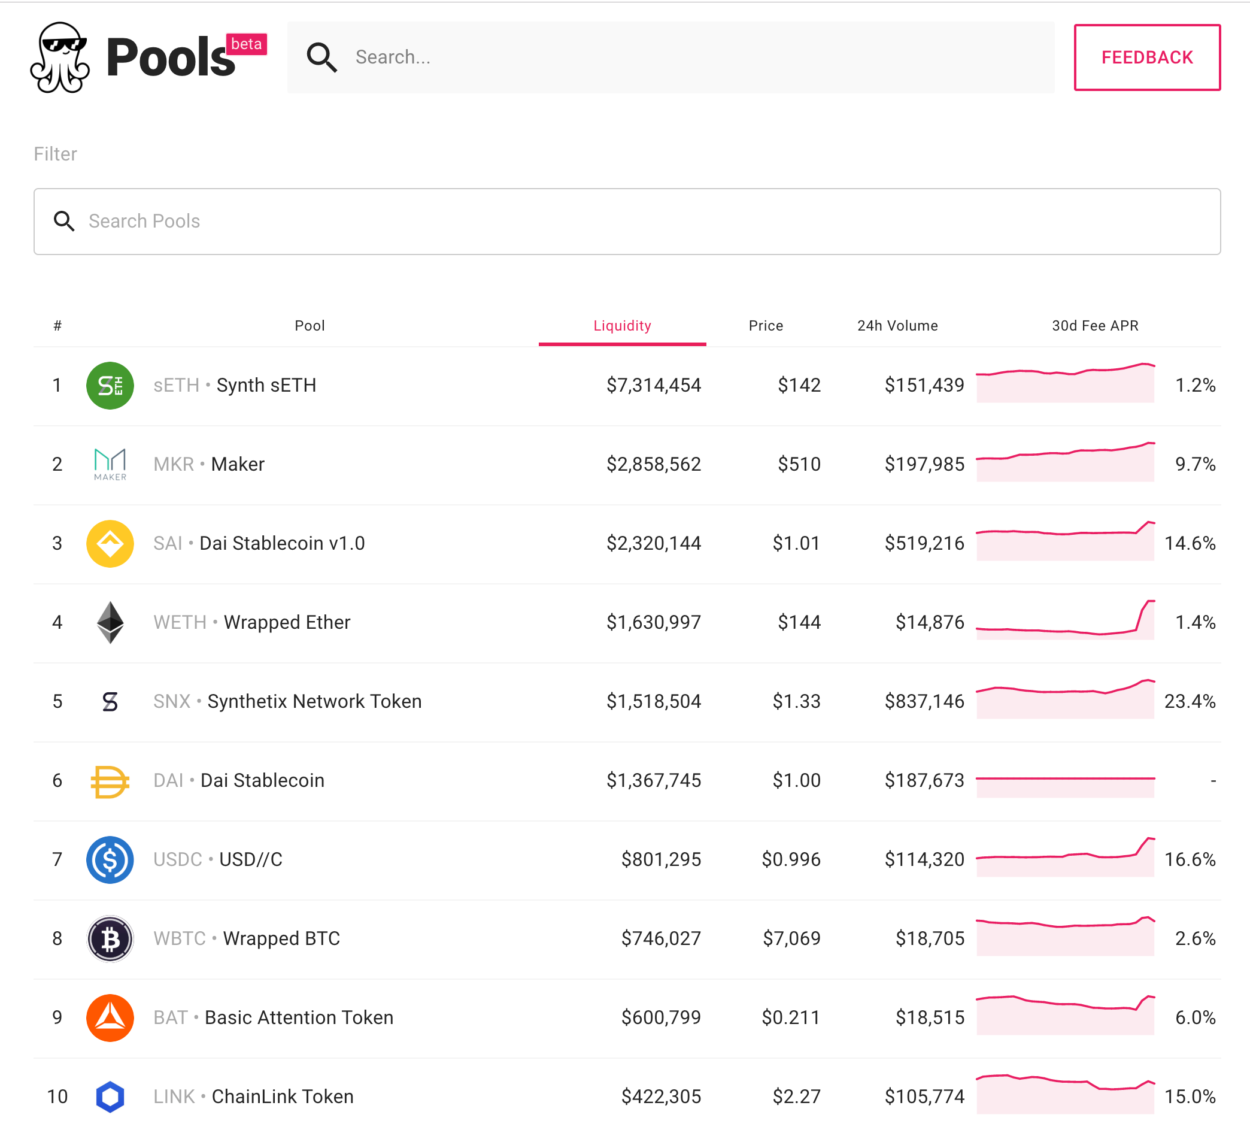Click the sETH green token icon
This screenshot has height=1145, width=1250.
pos(110,385)
